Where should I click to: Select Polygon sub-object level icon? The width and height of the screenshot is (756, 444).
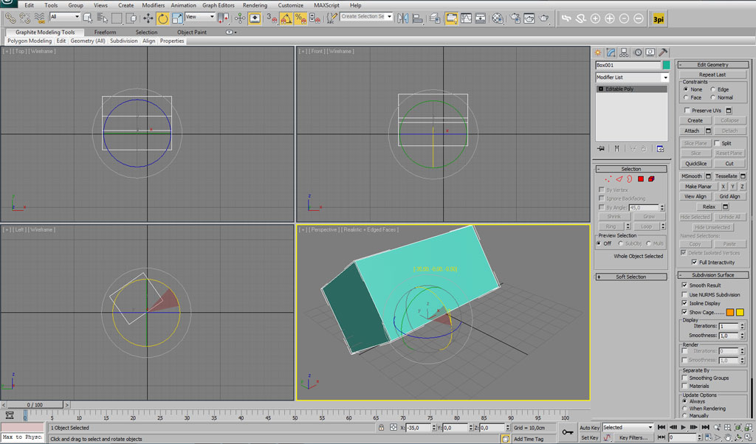[x=640, y=179]
